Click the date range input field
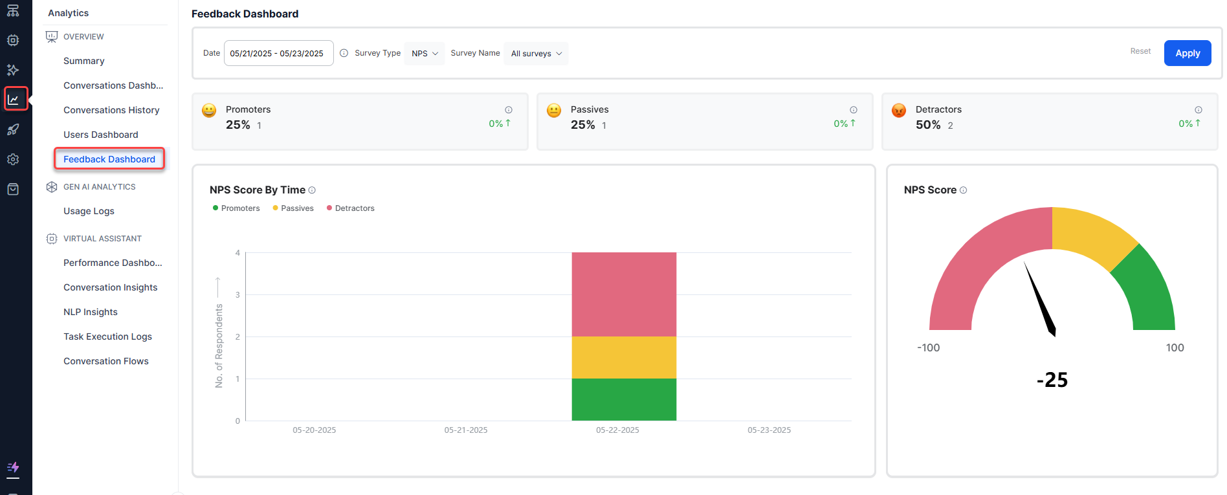 tap(278, 53)
